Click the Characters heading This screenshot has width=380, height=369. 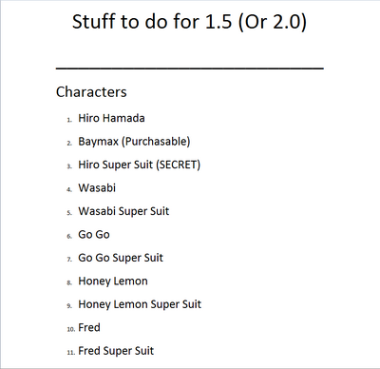[x=91, y=92]
